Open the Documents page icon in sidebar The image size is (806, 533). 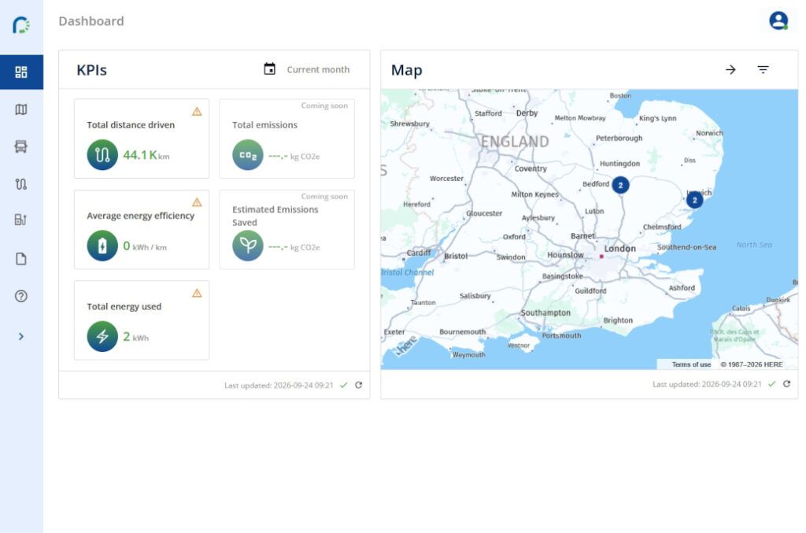pos(21,258)
